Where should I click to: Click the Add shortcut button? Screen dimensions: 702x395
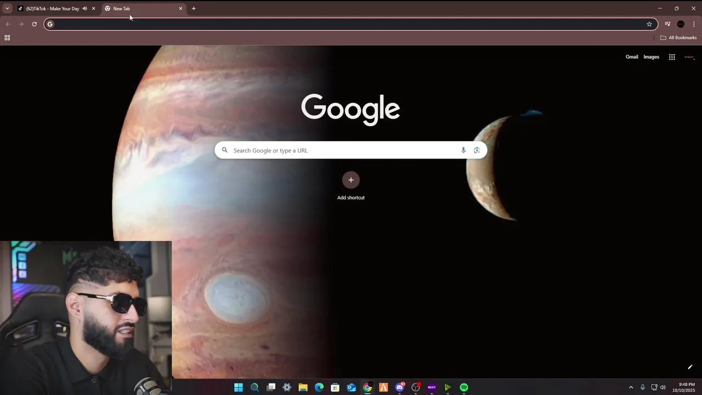pyautogui.click(x=351, y=187)
